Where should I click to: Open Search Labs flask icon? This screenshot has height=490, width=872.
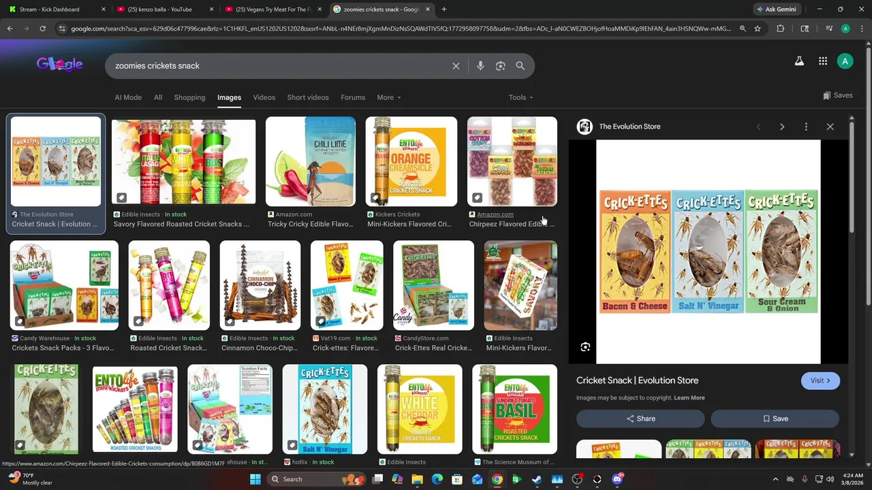coord(799,61)
